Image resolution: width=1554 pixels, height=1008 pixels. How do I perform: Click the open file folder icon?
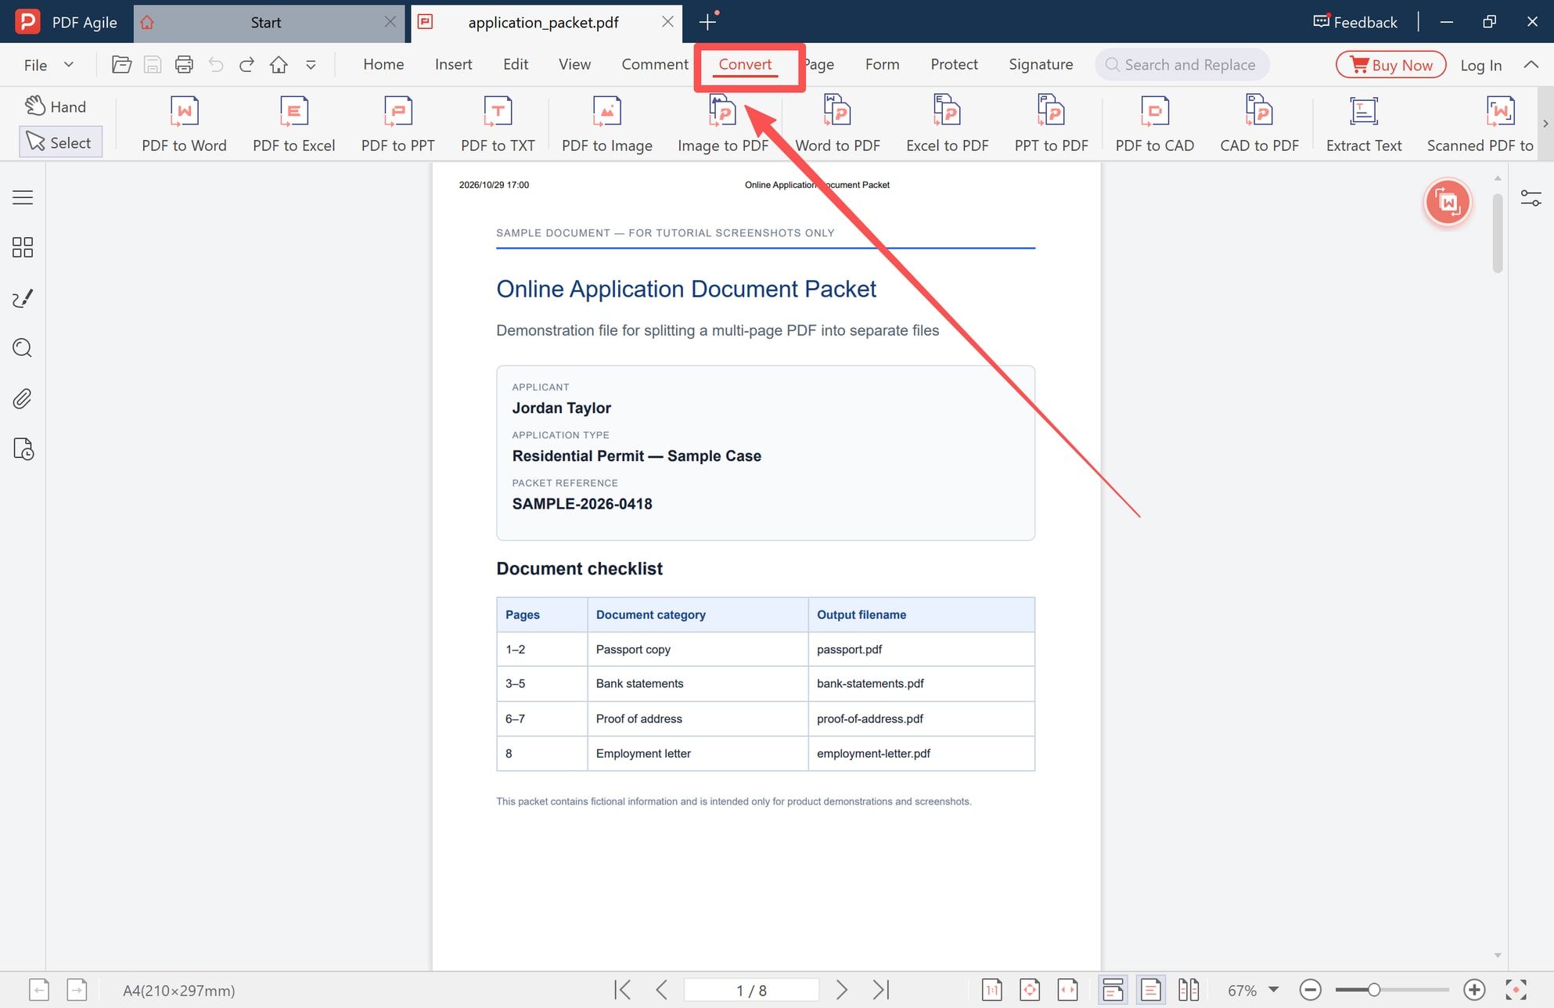click(121, 65)
